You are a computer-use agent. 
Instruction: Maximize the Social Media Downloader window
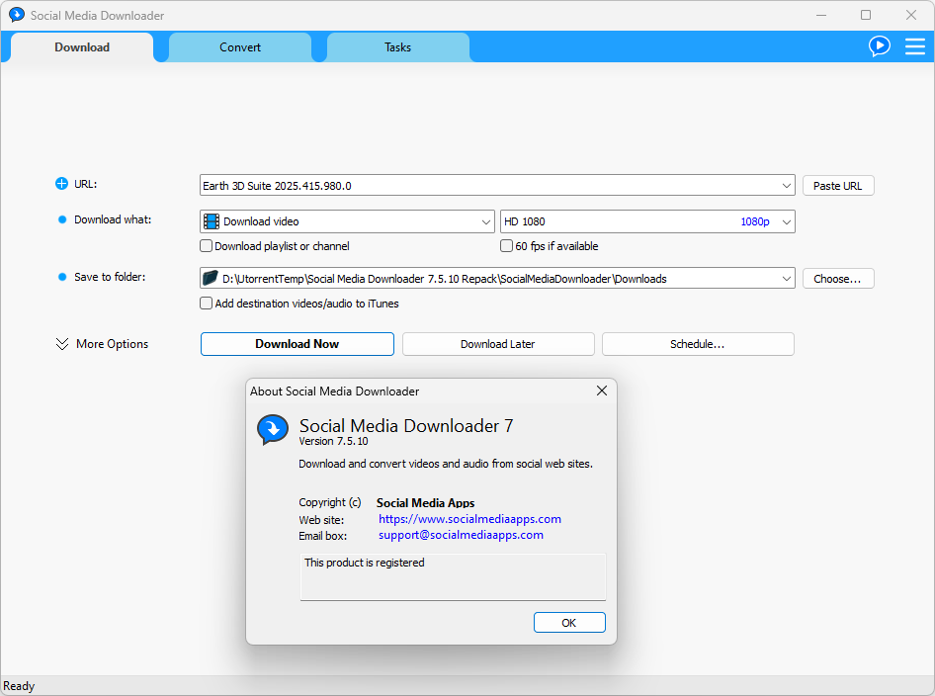point(866,15)
